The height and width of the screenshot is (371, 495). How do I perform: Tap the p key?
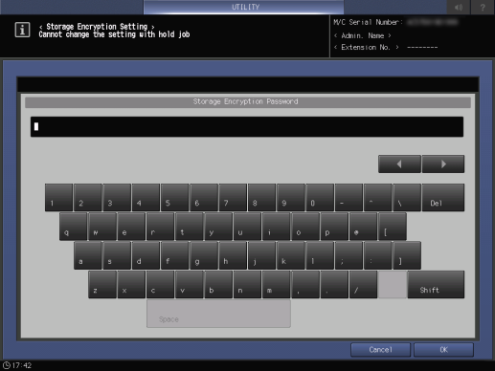coord(335,227)
